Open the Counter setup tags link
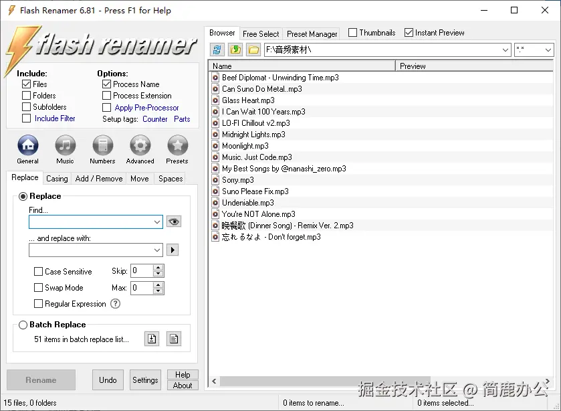 pos(155,119)
